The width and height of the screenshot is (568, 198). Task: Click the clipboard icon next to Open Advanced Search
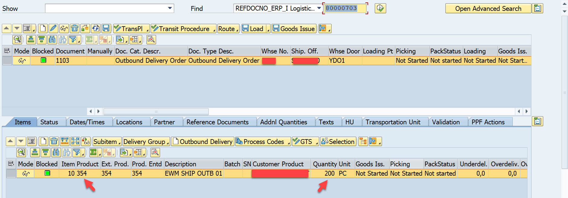[x=538, y=8]
